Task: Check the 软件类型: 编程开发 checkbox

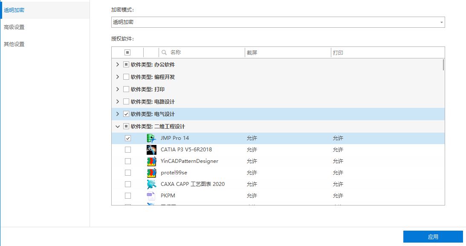Action: (126, 77)
